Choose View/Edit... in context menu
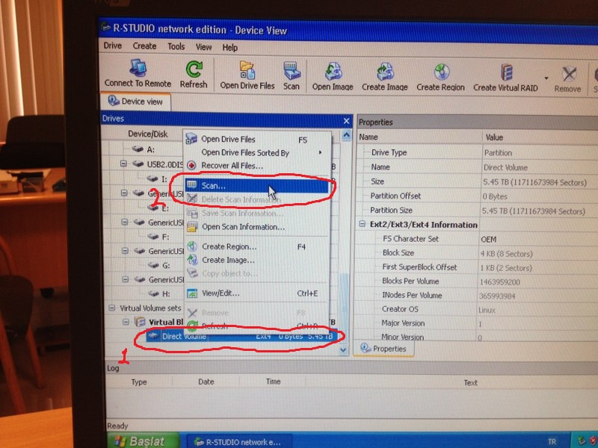Screen dimensions: 598x448 pos(256,293)
